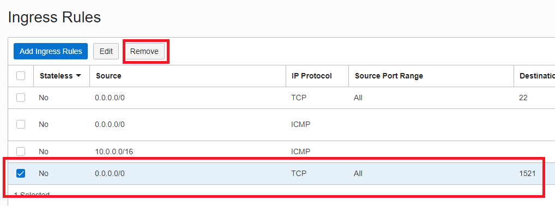Sort by the Stateless column label
This screenshot has height=206, width=555.
coord(56,76)
